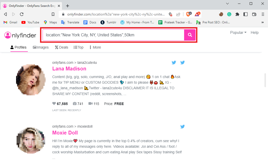Open the Help link
Viewport: 268px width, 165px height.
[254, 32]
